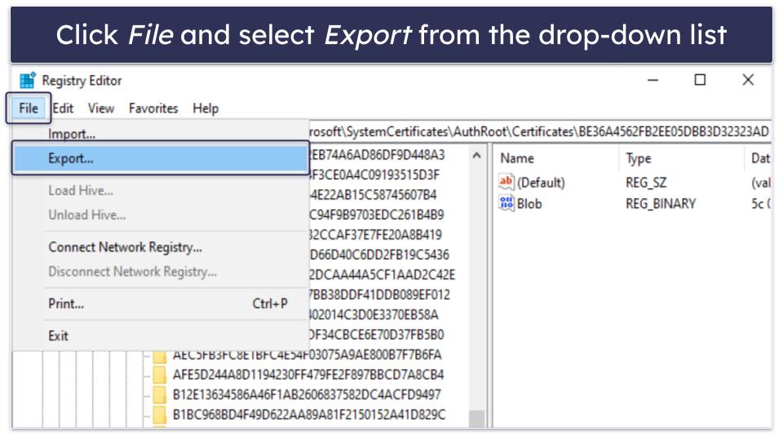Image resolution: width=783 pixels, height=440 pixels.
Task: Select the Blob binary value icon
Action: [x=507, y=204]
